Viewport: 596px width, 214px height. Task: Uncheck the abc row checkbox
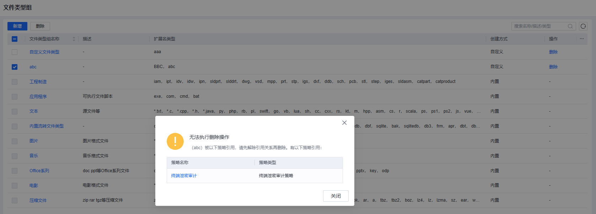(x=15, y=67)
